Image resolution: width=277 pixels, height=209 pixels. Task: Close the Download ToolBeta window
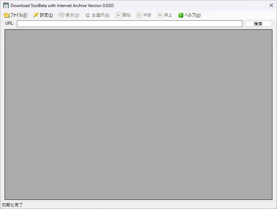pyautogui.click(x=271, y=6)
